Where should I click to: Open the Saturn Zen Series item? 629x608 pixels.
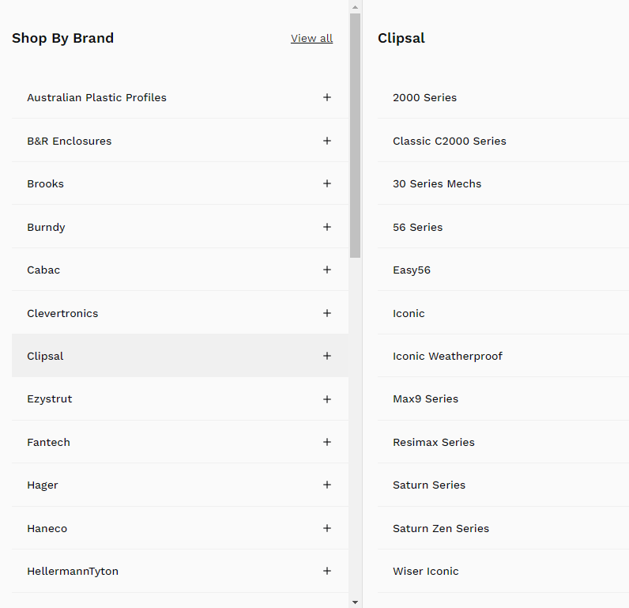[441, 528]
